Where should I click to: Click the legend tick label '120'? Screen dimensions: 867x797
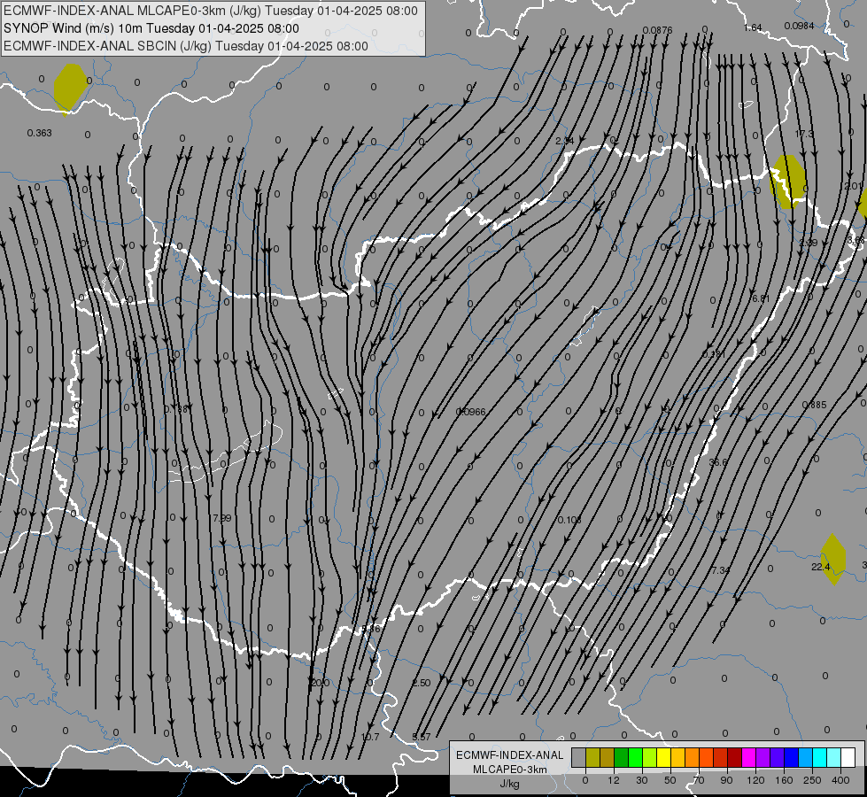[755, 780]
